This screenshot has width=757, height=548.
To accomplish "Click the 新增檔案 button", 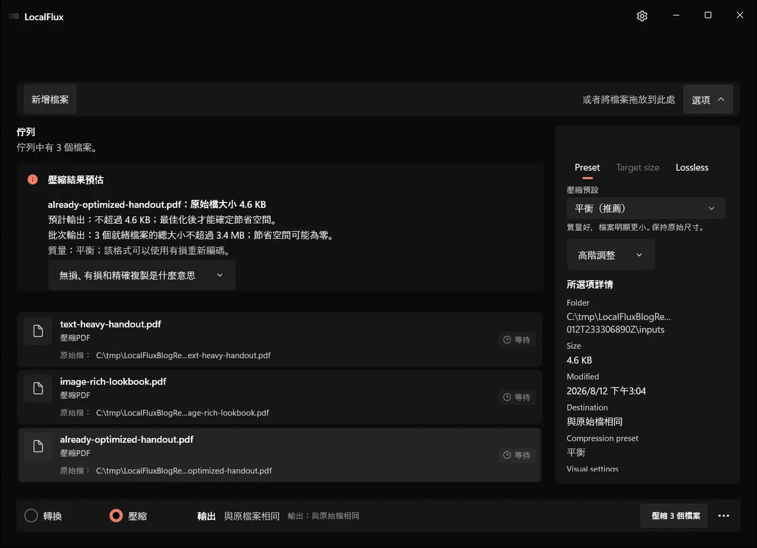I will click(x=50, y=100).
